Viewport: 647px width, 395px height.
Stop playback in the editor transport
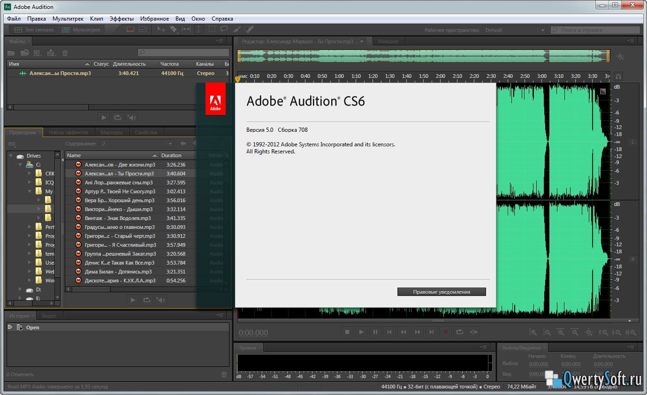(x=347, y=332)
